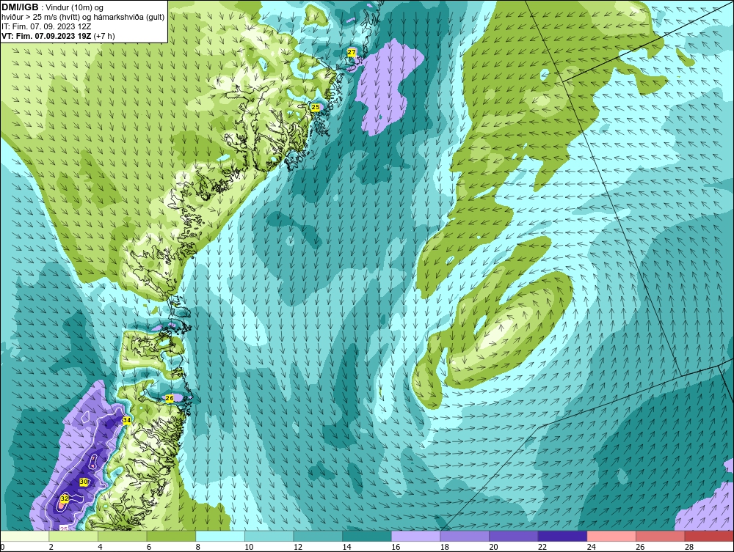Select the 10–12 m/s legend swatch
The image size is (734, 552).
click(269, 536)
